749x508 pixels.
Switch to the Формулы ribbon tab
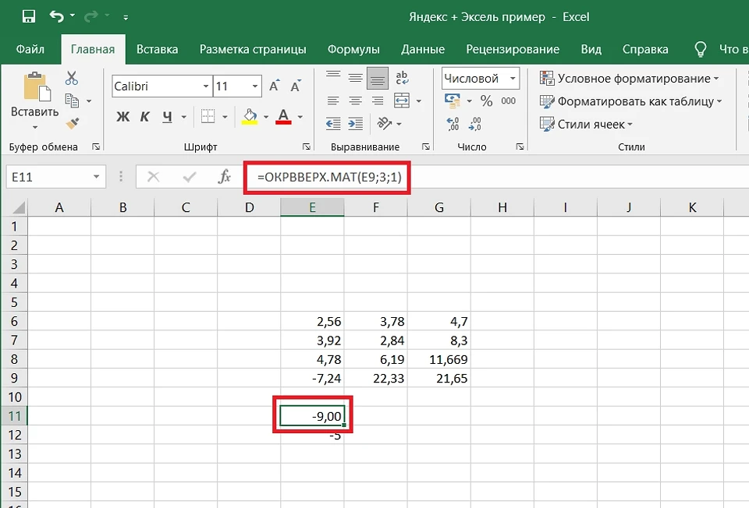(354, 48)
